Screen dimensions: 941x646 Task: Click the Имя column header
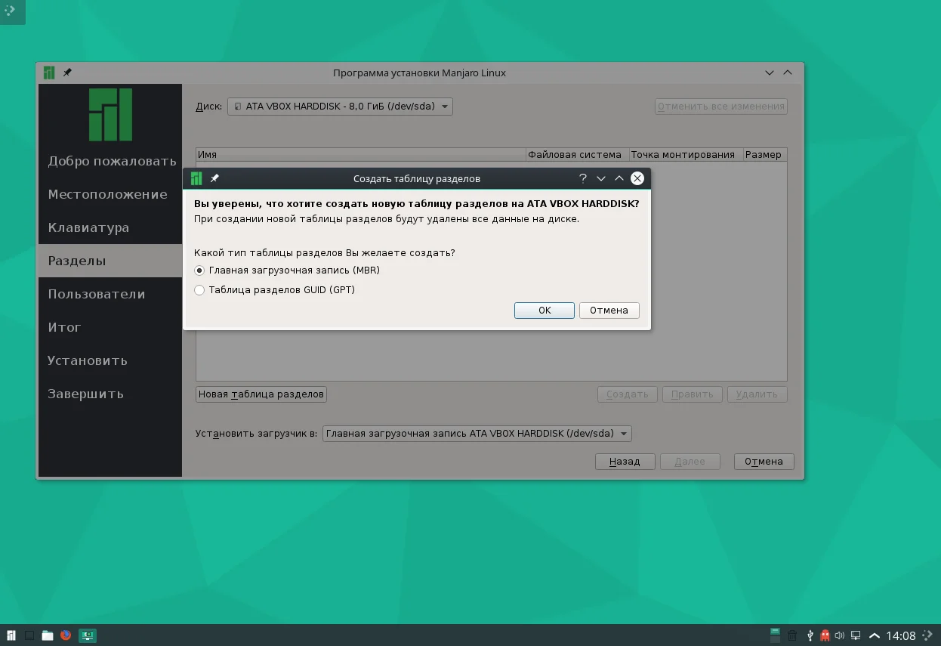point(361,154)
